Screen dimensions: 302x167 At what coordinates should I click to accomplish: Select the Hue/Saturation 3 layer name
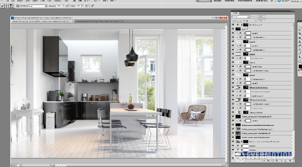tap(258, 50)
